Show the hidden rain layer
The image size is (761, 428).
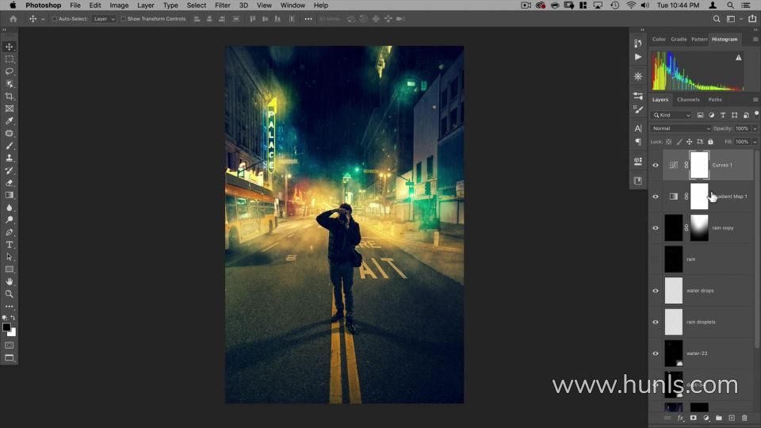[656, 259]
